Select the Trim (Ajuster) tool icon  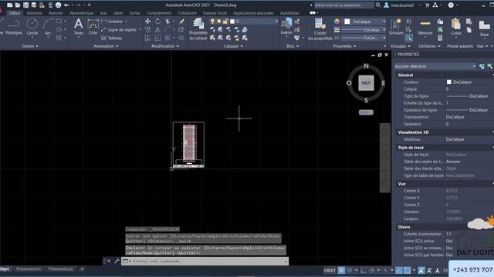[167, 22]
